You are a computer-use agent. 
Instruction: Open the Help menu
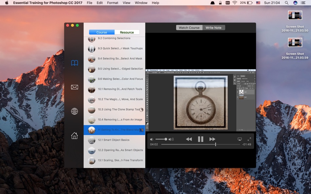tap(155, 3)
